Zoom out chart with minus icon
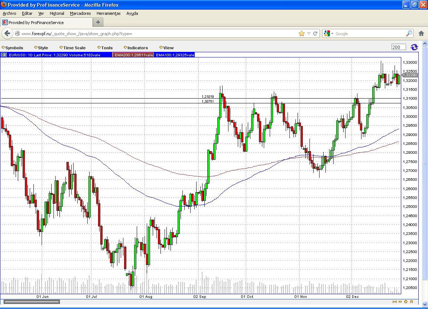Screen dimensions: 428x309 pos(400,302)
